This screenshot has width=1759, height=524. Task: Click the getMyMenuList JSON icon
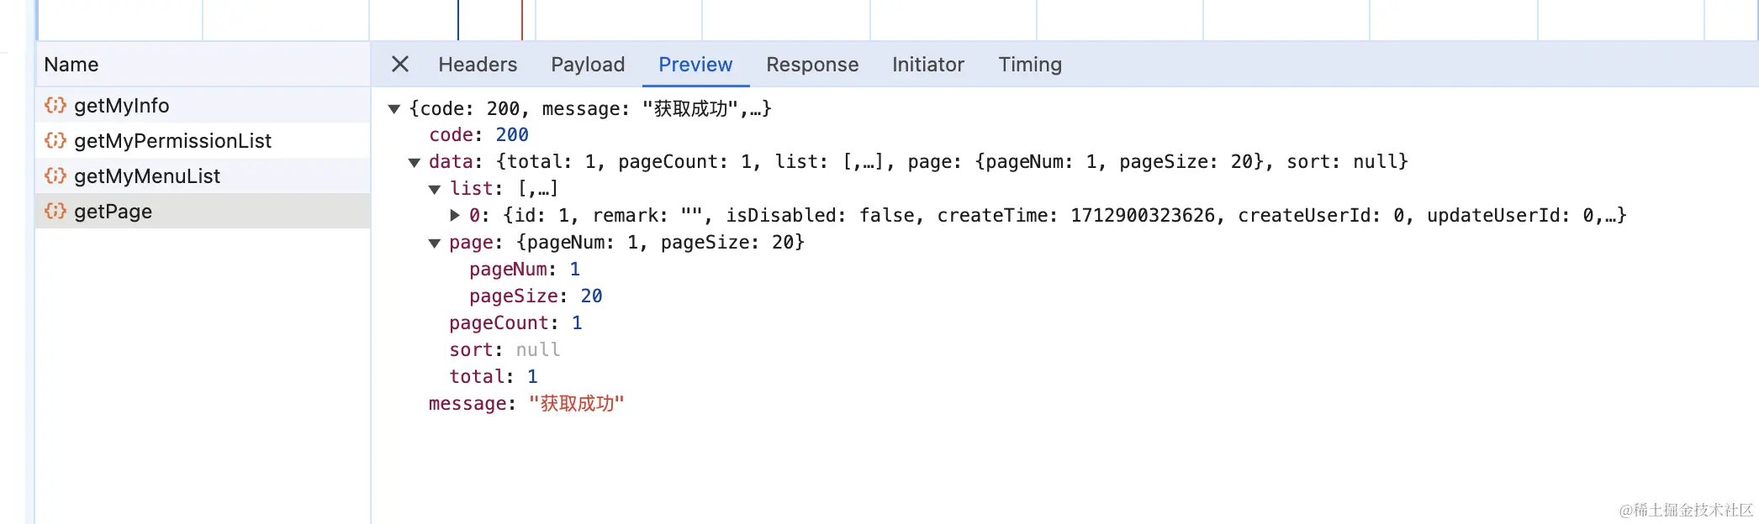(x=55, y=176)
